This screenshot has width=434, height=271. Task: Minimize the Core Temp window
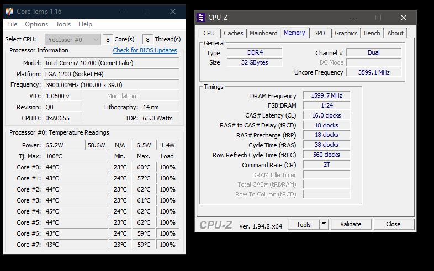[148, 11]
